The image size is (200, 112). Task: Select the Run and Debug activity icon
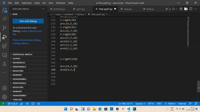point(4,37)
